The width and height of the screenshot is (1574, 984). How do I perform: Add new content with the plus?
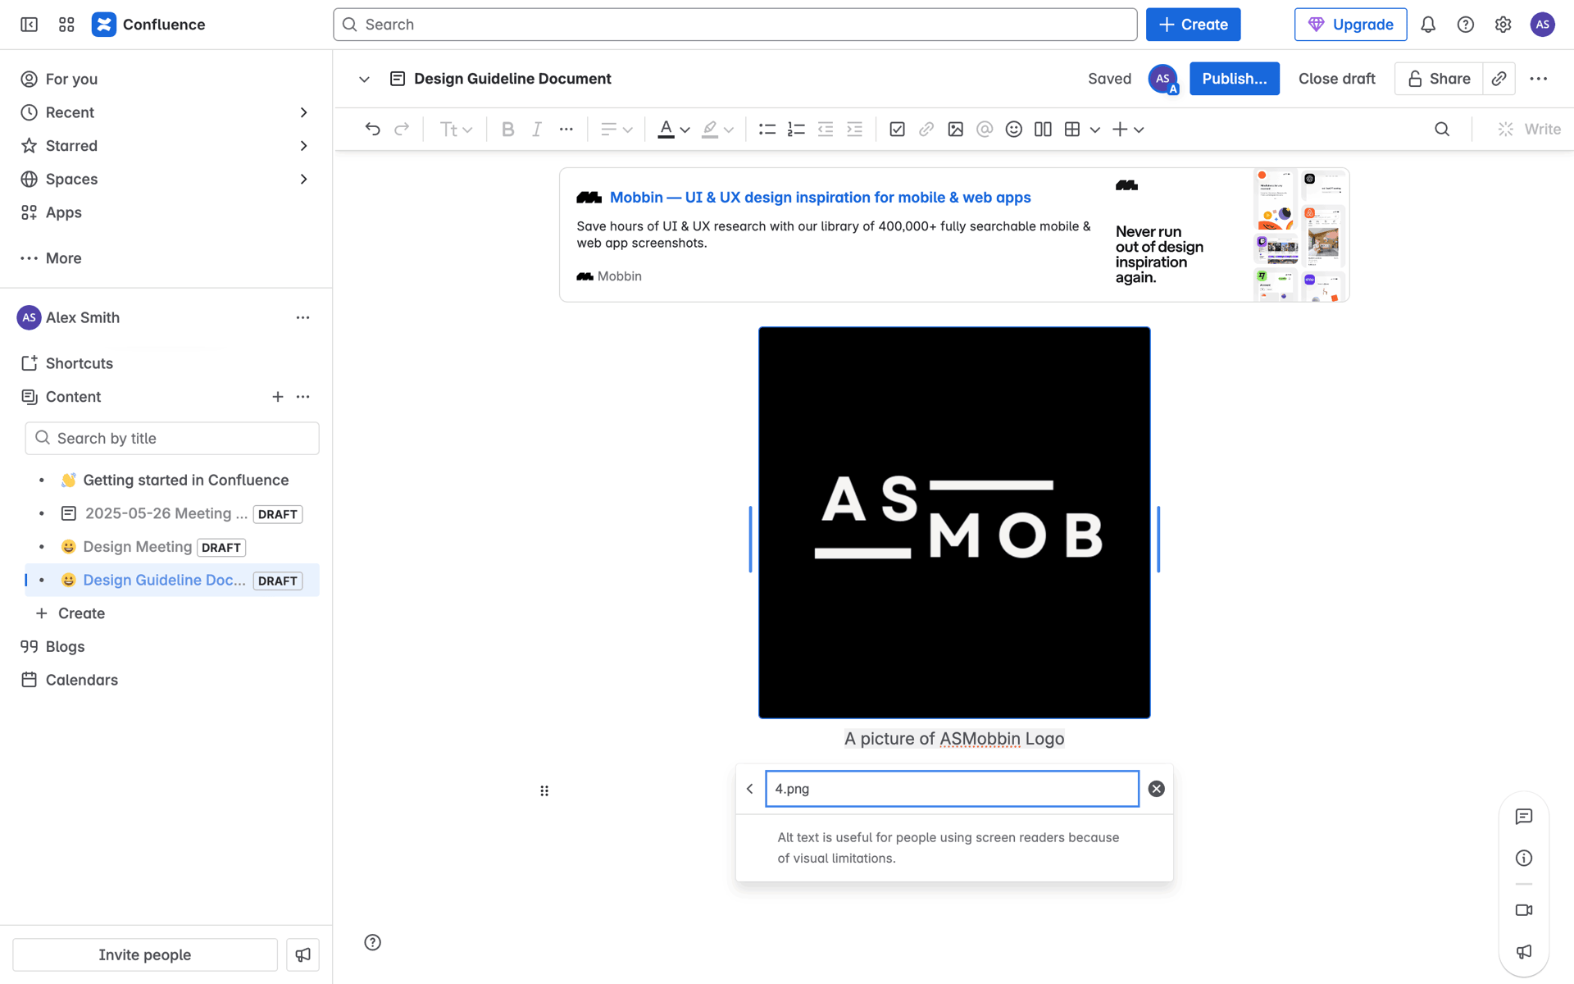coord(278,397)
